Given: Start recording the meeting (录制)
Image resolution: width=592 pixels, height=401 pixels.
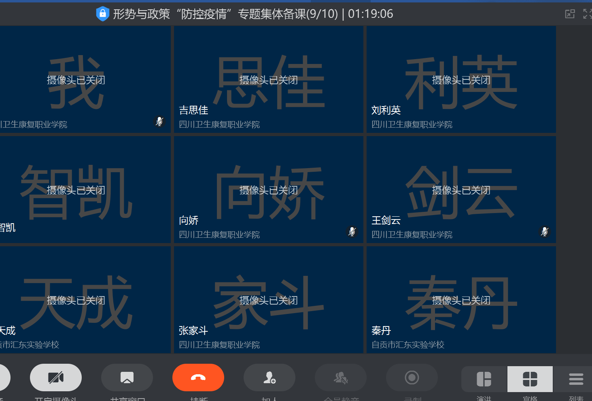Looking at the screenshot, I should (412, 378).
